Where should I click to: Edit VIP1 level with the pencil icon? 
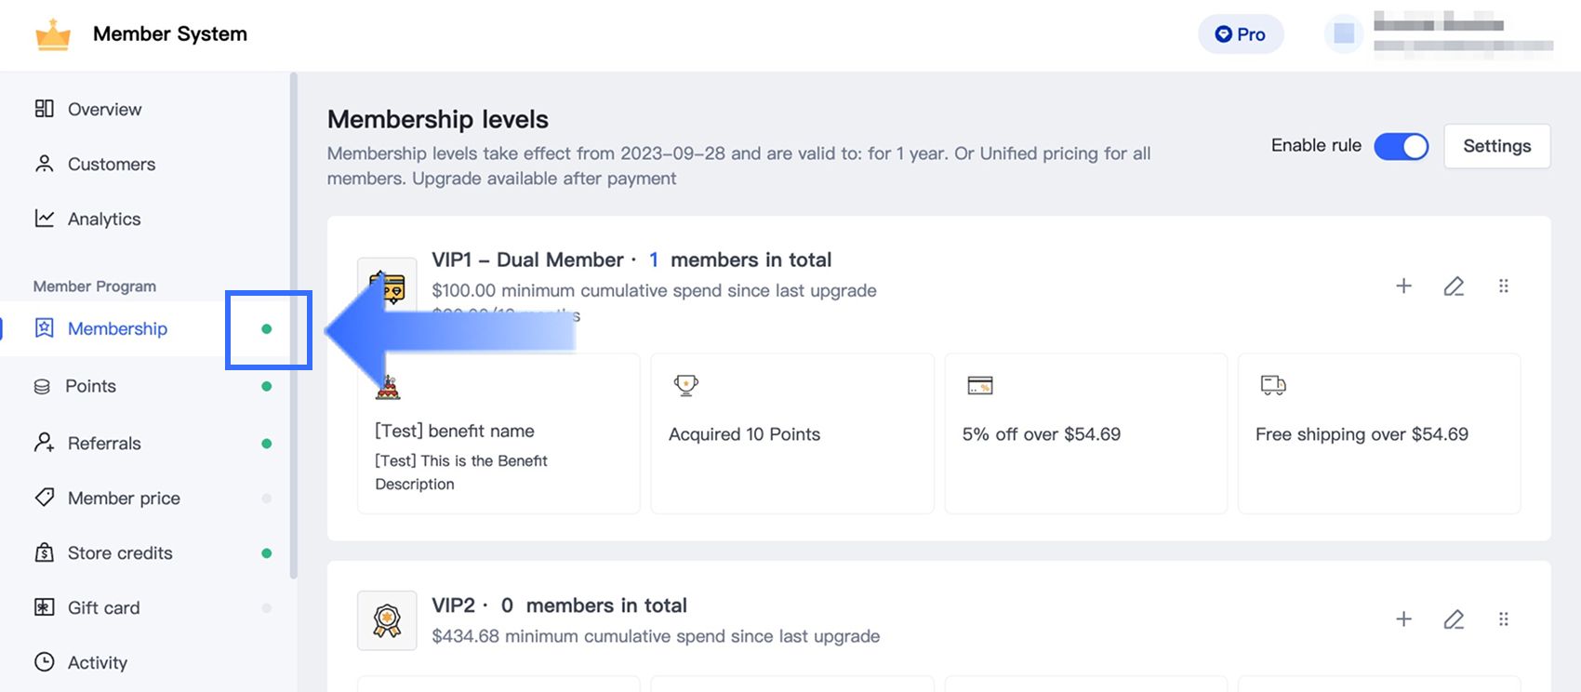1454,286
